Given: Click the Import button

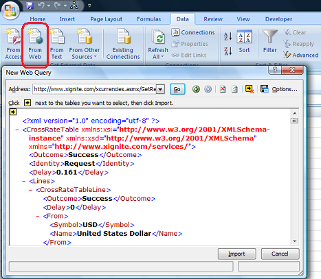Looking at the screenshot, I should click(236, 254).
